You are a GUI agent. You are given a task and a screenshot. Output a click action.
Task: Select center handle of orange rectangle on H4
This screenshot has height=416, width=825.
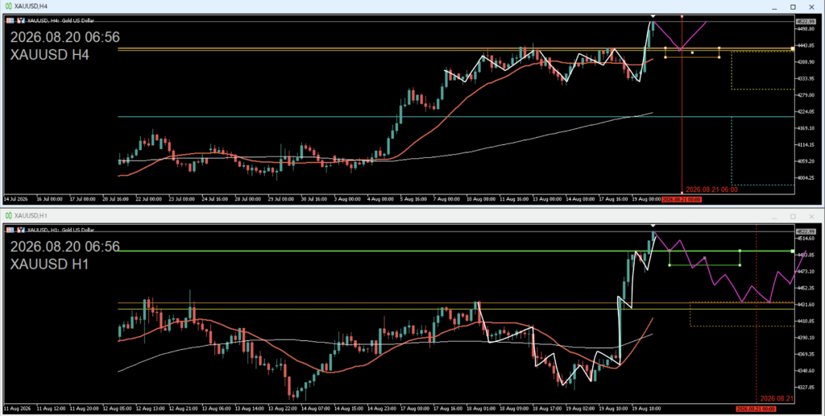click(x=692, y=52)
